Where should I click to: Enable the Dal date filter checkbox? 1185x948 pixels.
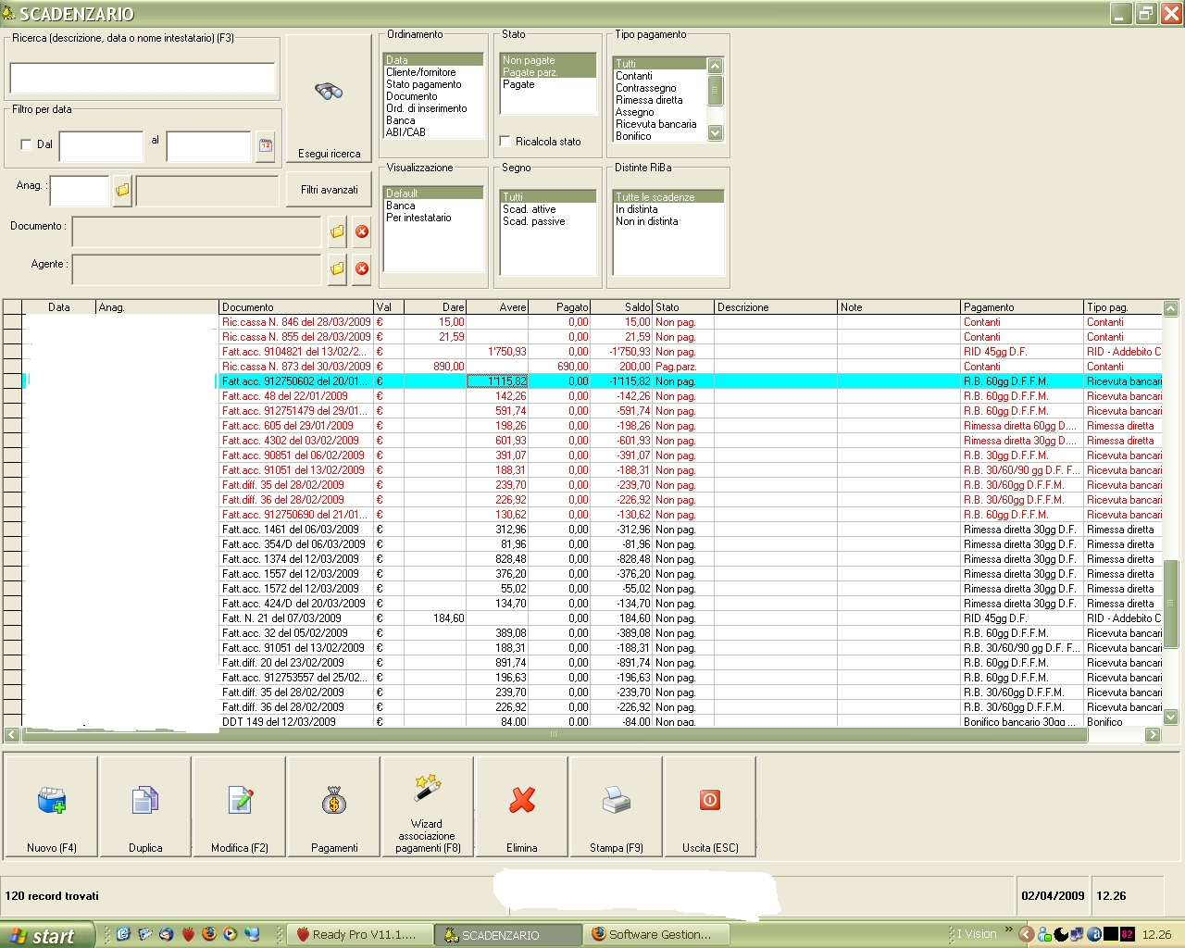(x=26, y=144)
